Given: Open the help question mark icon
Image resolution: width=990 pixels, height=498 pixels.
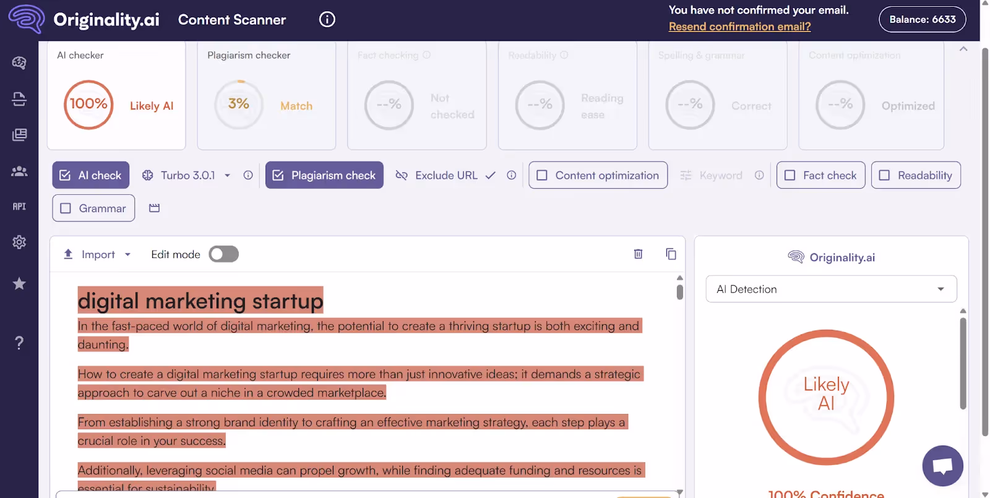Looking at the screenshot, I should 19,343.
